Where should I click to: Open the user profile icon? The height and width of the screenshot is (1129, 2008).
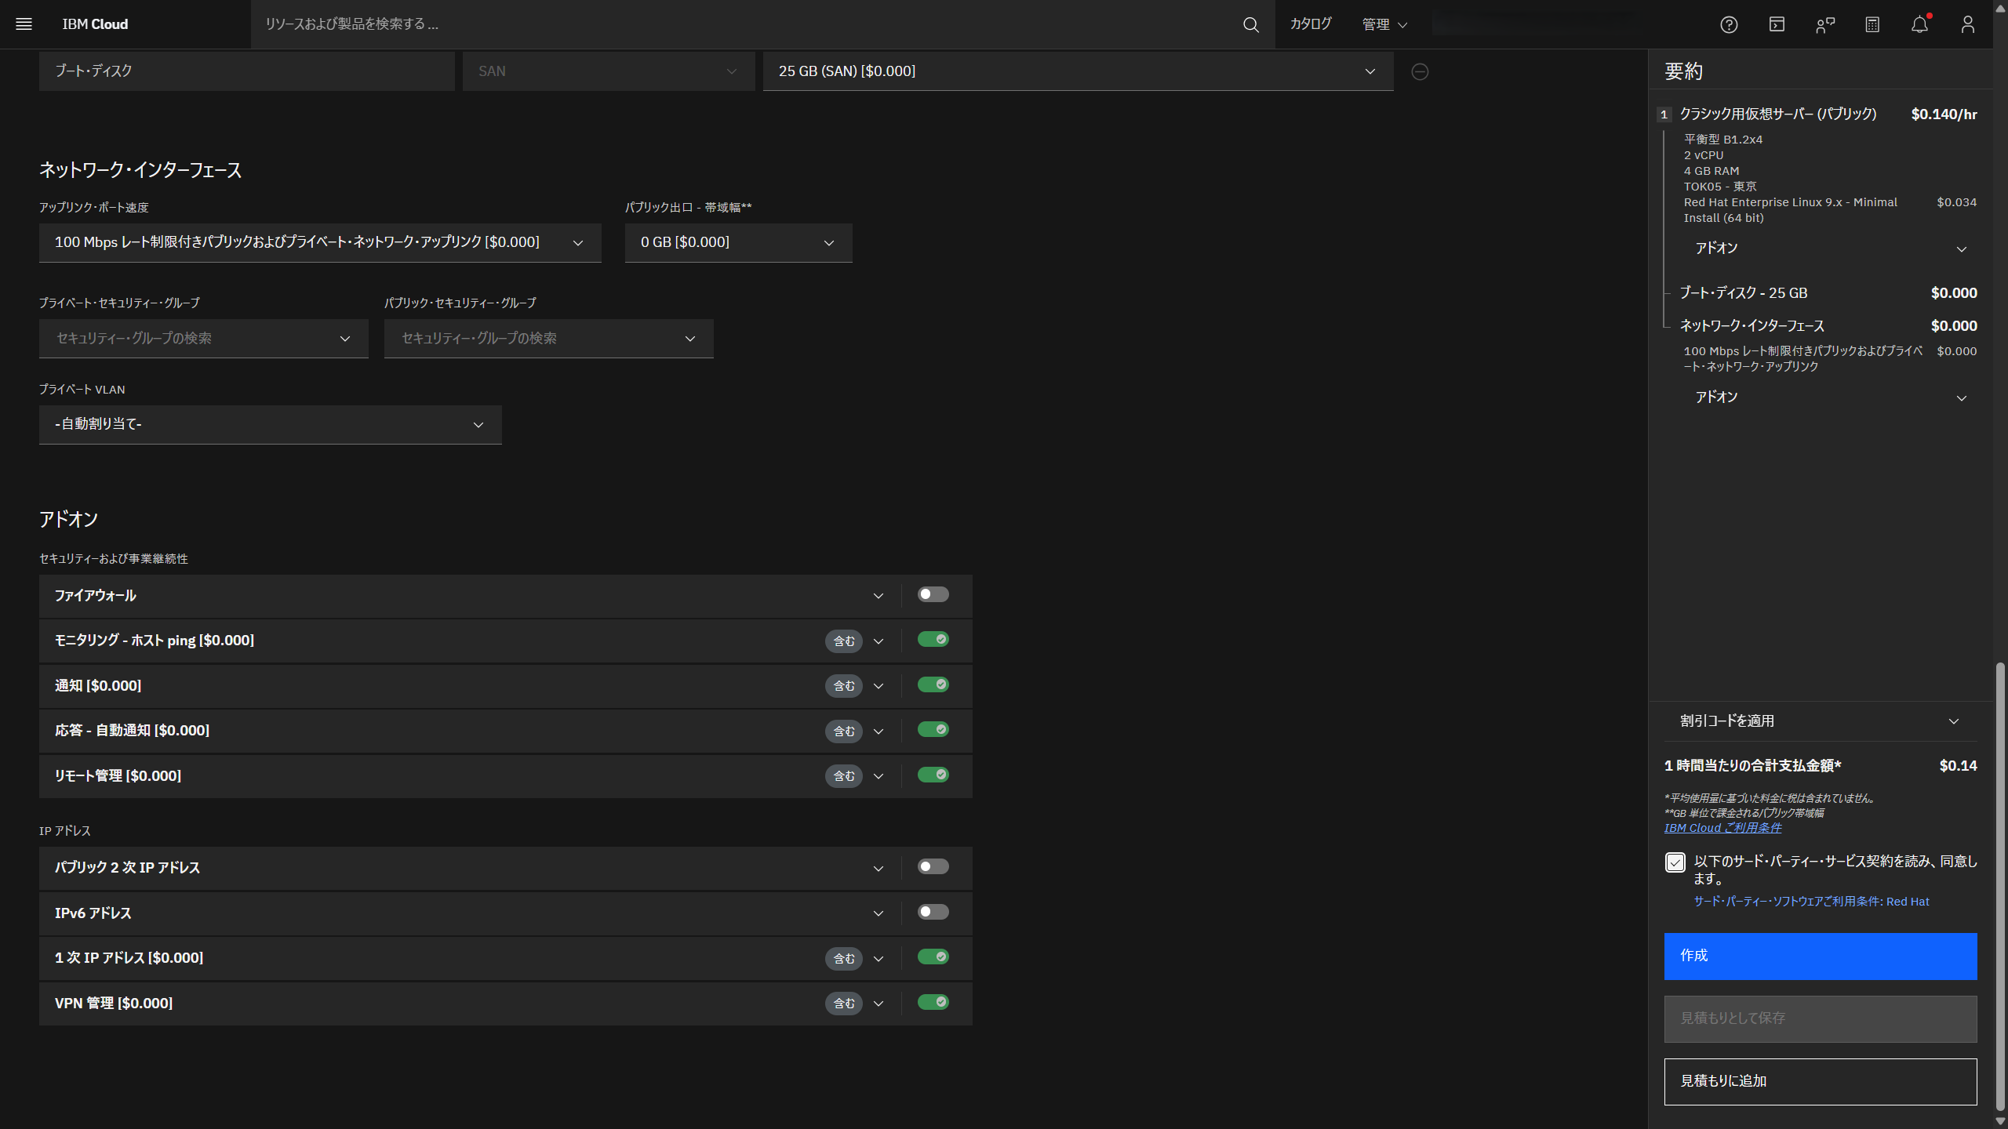coord(1967,24)
